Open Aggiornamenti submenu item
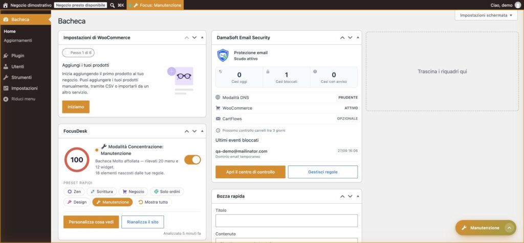Viewport: 524px width, 243px height. (18, 40)
